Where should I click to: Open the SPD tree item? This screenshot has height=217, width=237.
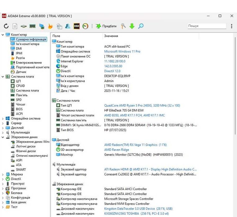click(16, 100)
